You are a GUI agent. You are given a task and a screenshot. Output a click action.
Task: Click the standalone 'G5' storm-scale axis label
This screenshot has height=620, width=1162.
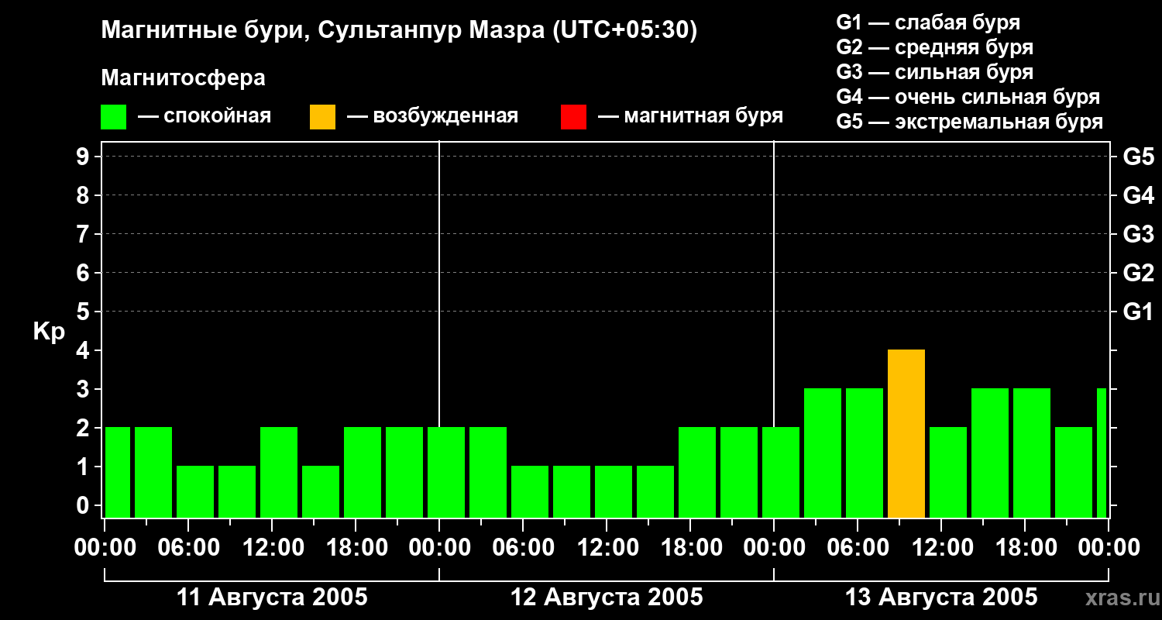(1139, 157)
